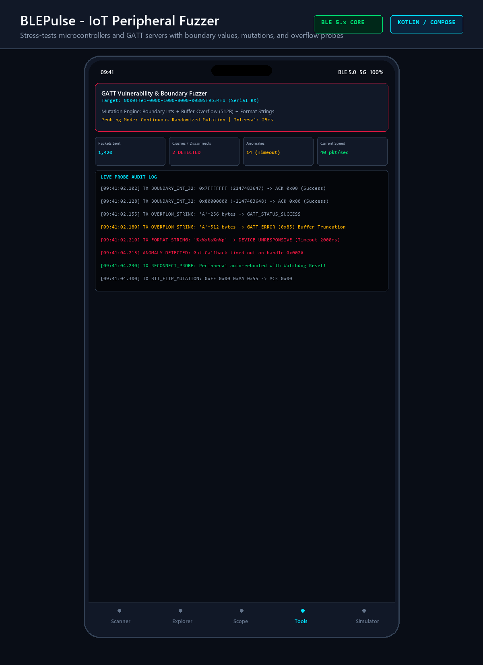Select the Tools tab
Image resolution: width=483 pixels, height=665 pixels.
[x=301, y=616]
